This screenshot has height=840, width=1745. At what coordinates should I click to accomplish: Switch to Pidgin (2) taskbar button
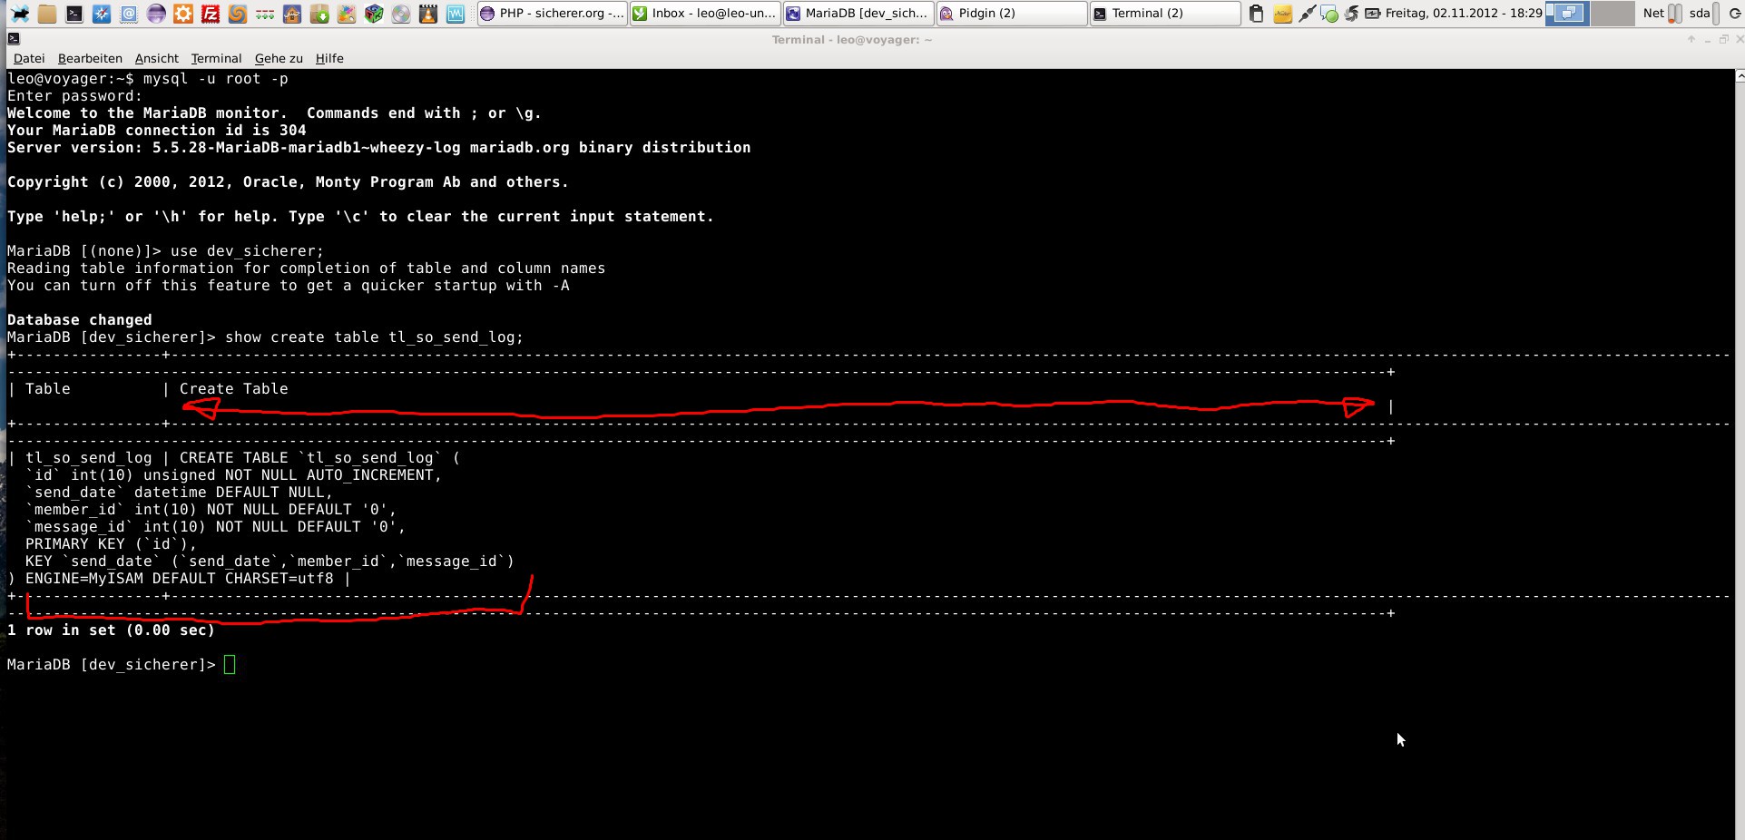tap(1011, 14)
